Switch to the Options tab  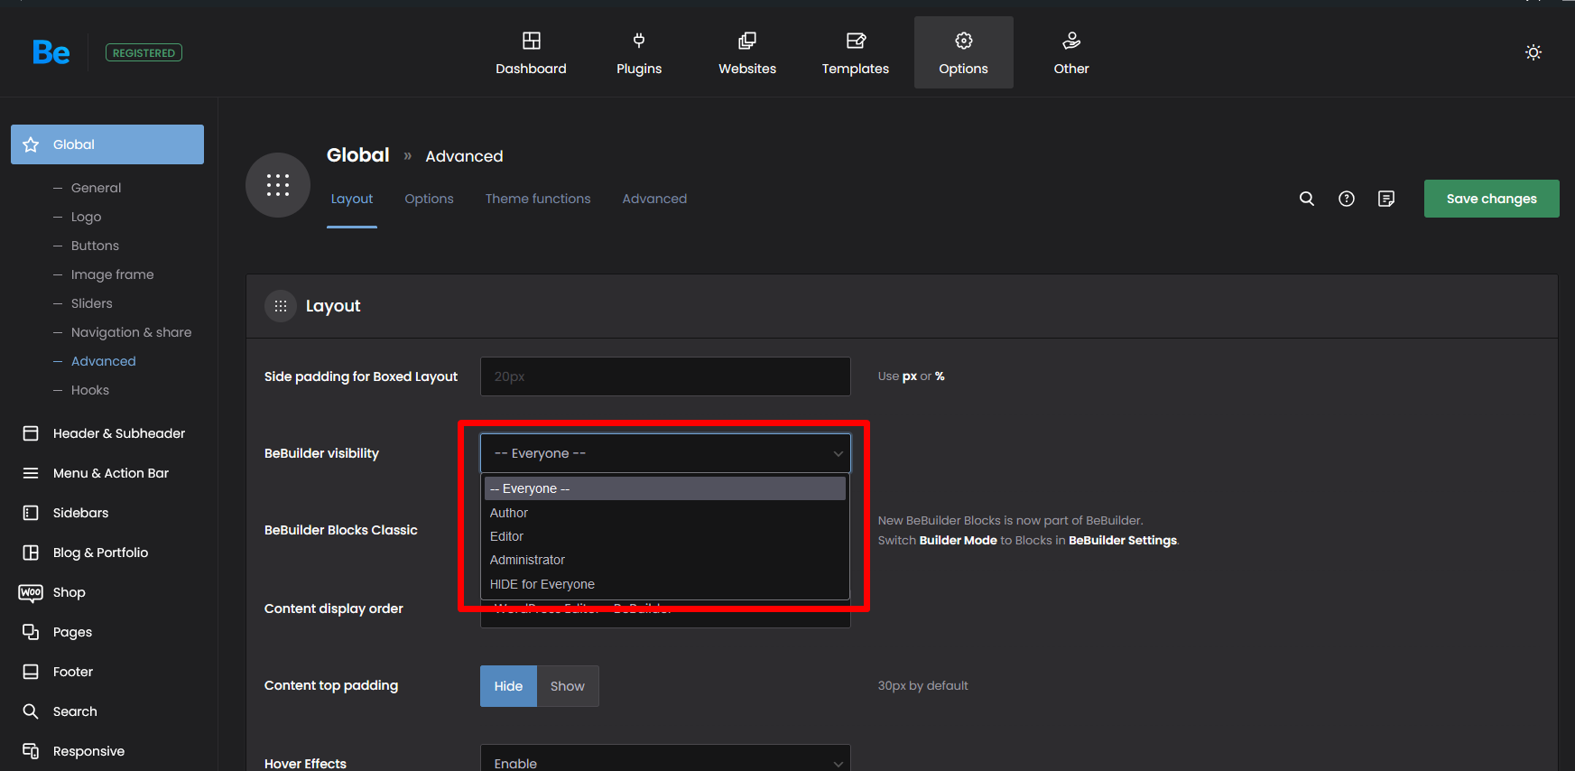pyautogui.click(x=429, y=199)
